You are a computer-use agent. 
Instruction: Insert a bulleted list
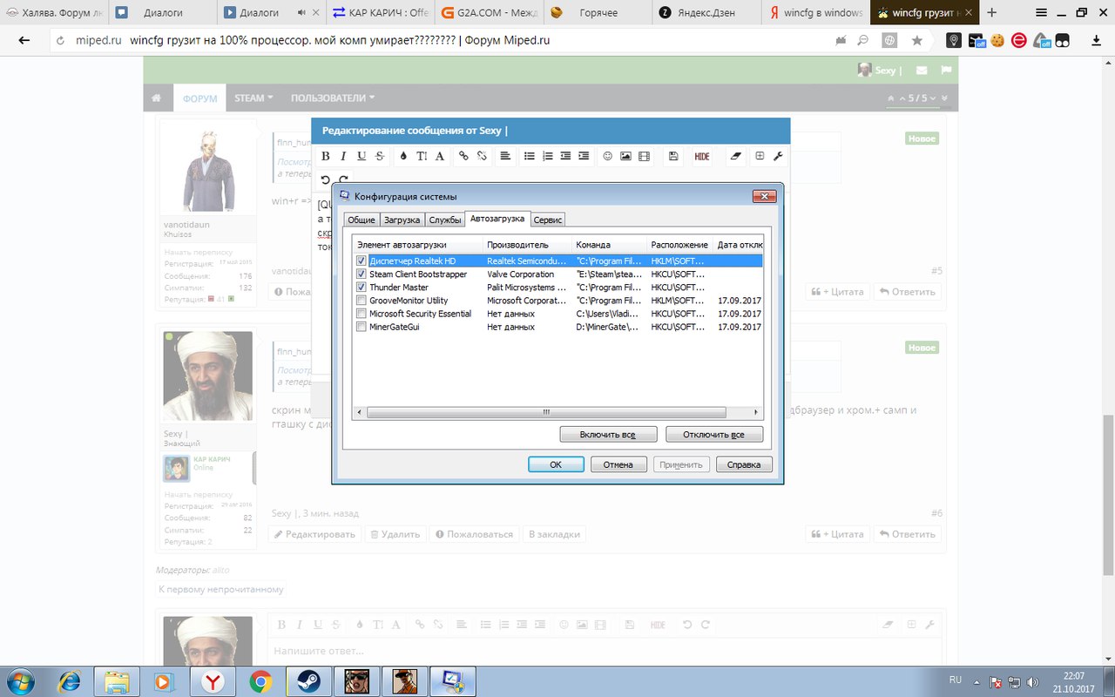[x=529, y=156]
